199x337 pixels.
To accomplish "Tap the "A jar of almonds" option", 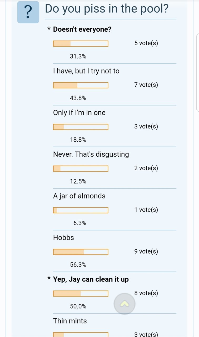I will [x=79, y=196].
